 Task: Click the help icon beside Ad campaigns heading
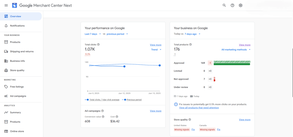(x=102, y=111)
